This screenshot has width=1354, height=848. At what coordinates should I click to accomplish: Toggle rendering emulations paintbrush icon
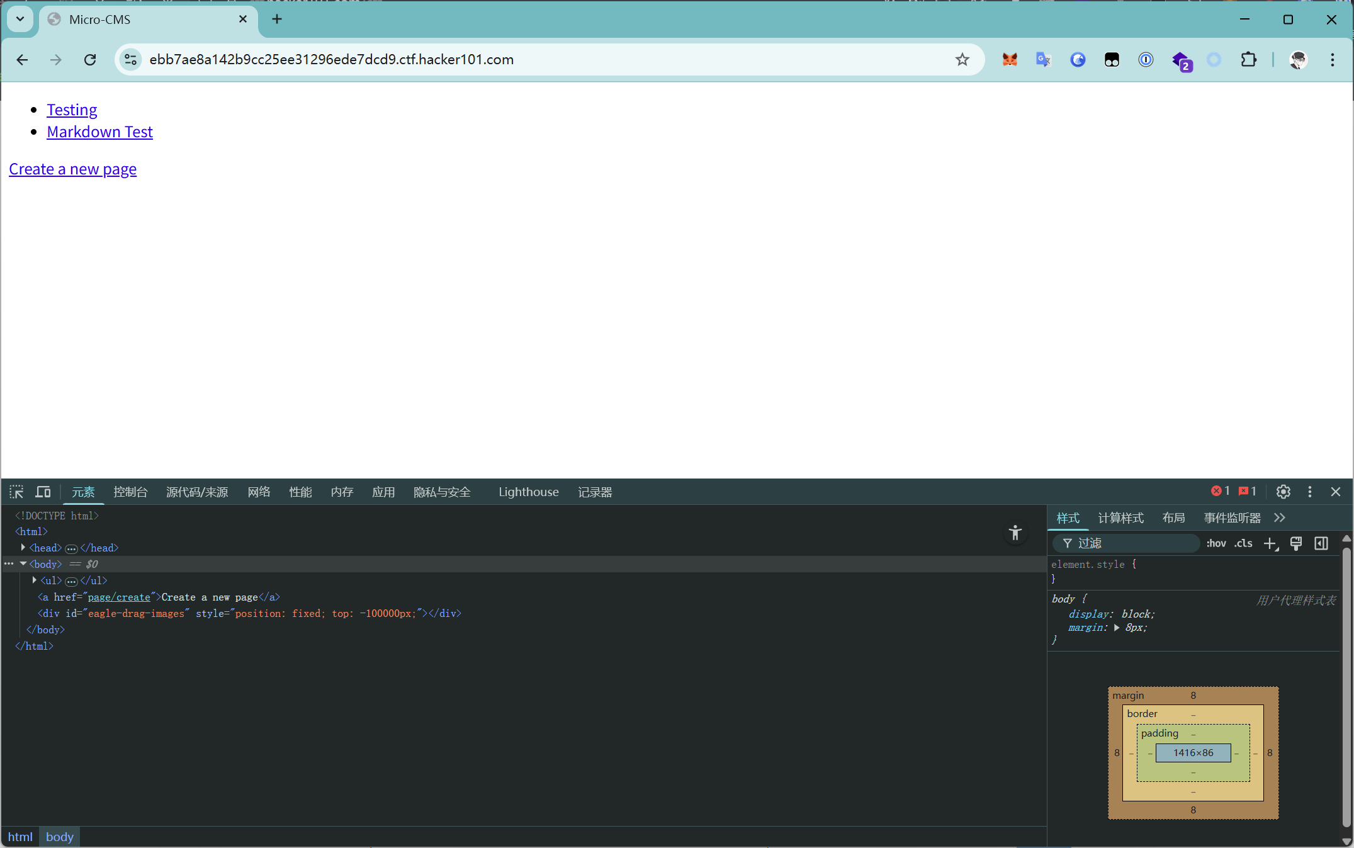tap(1296, 543)
